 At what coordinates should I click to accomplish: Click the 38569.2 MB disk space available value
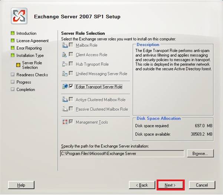click(201, 134)
